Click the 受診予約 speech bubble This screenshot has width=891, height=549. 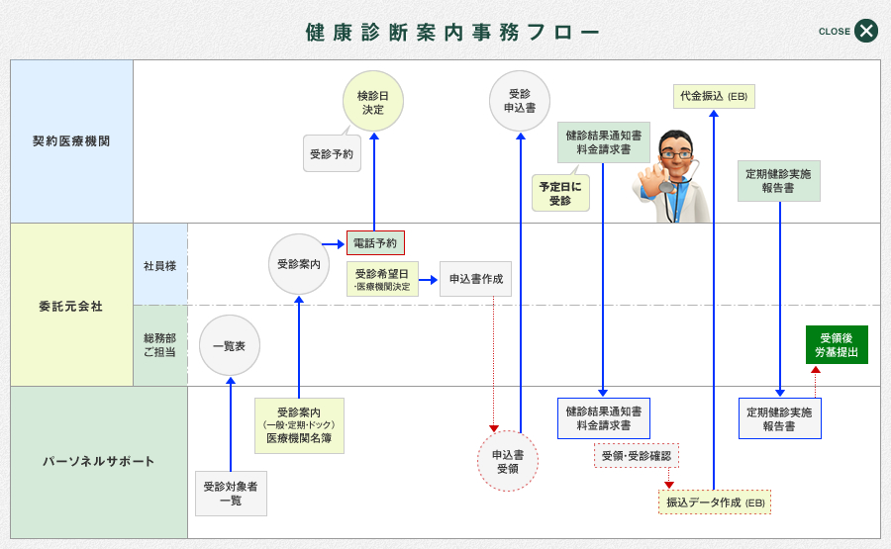click(332, 154)
